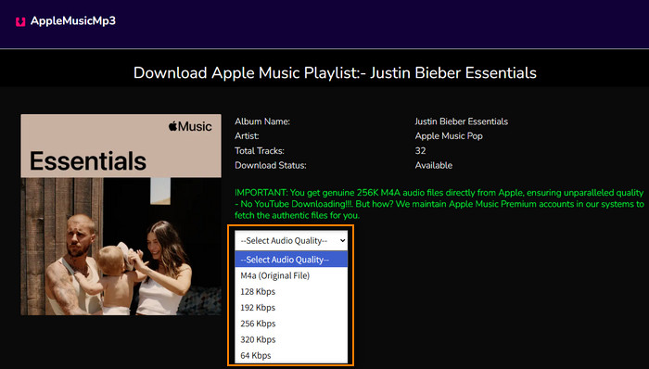Click the Download Status: label
Screen dimensions: 649x369
[271, 165]
